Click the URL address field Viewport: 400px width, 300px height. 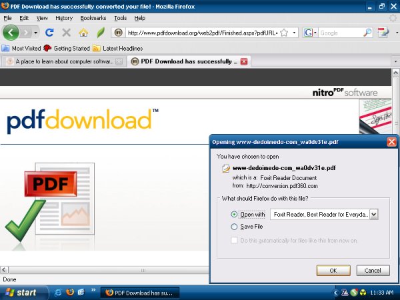pos(203,33)
